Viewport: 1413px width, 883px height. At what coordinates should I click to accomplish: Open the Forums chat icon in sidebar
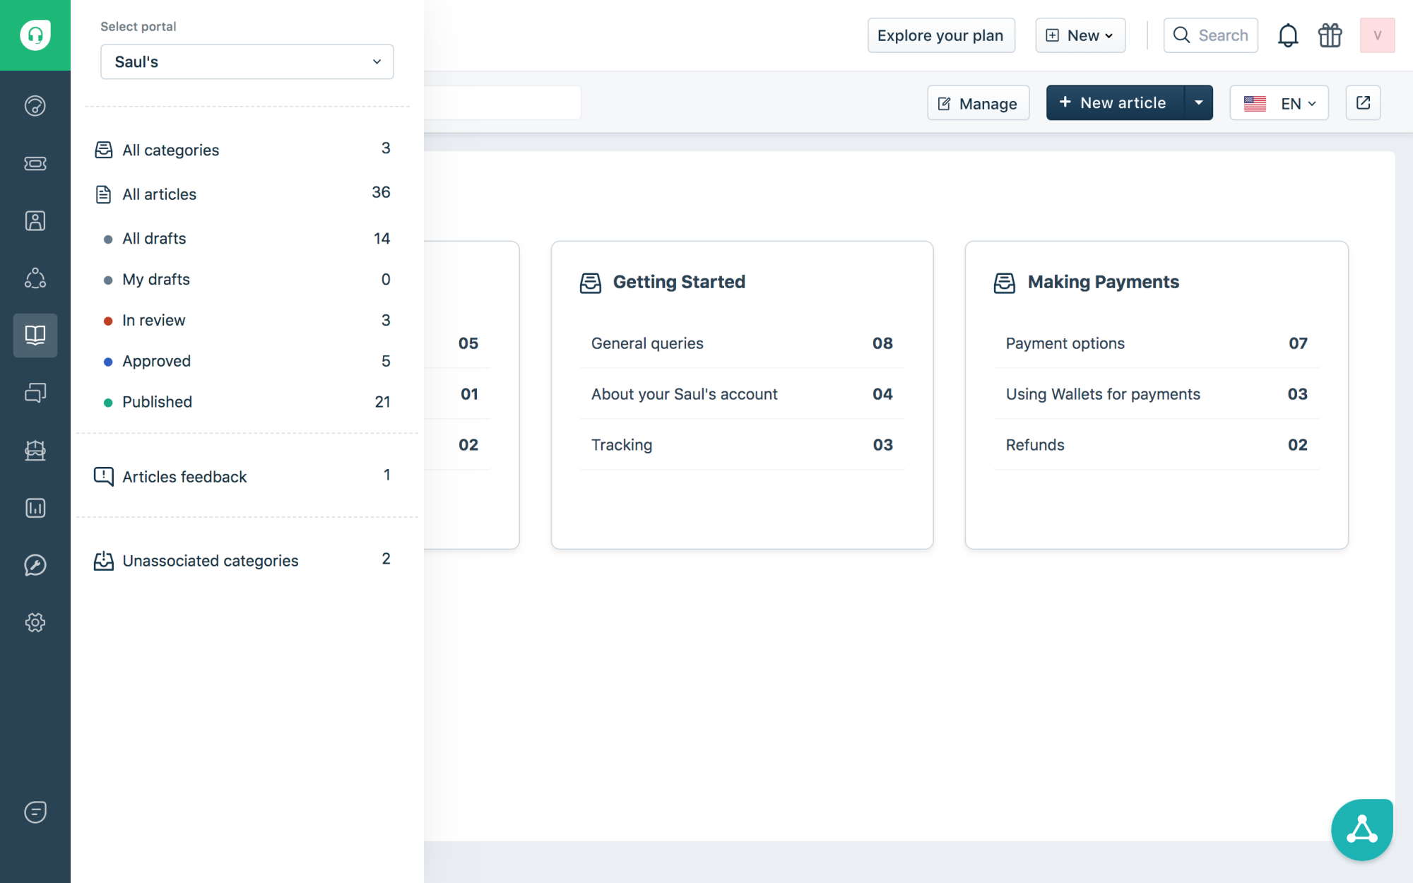pos(35,393)
